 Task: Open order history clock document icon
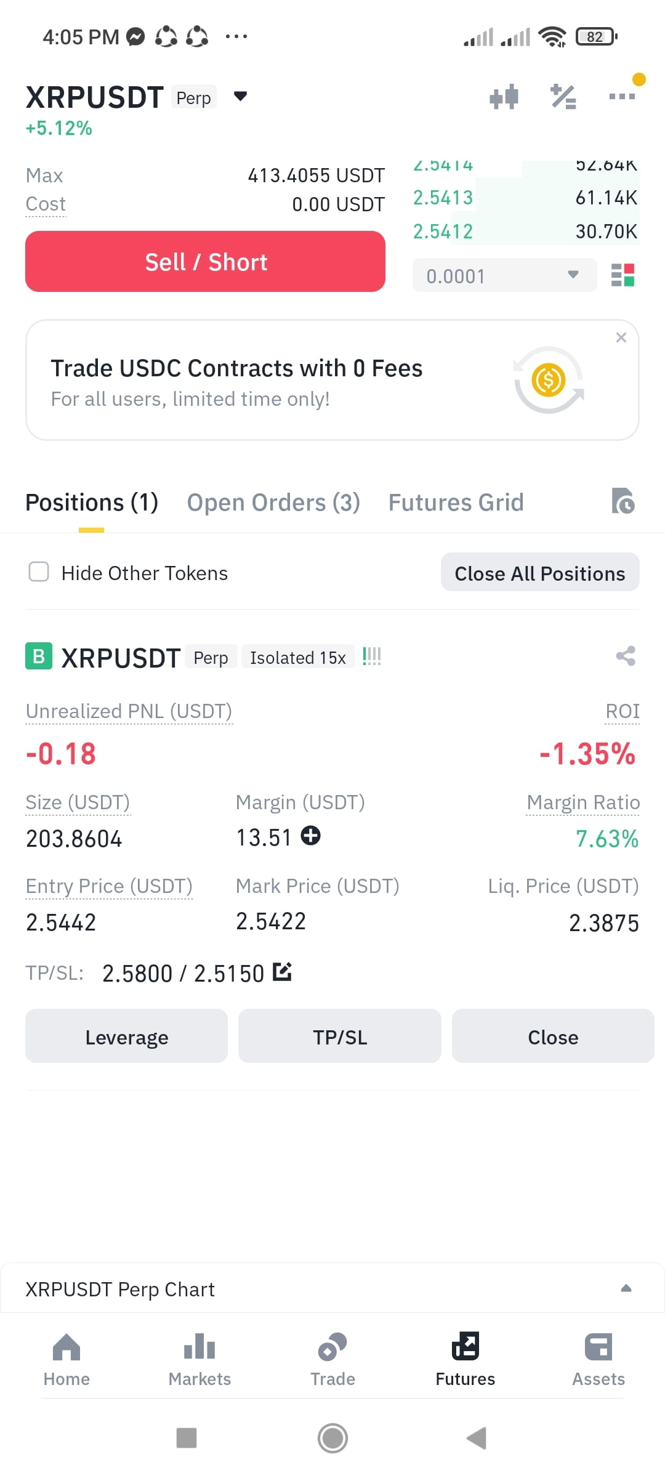pyautogui.click(x=623, y=501)
